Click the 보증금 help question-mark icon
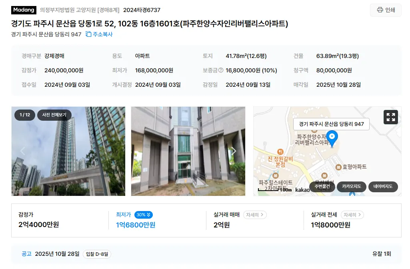410x269 pixels. 221,70
